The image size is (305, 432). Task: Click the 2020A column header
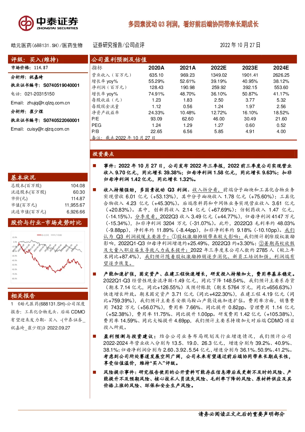point(156,68)
